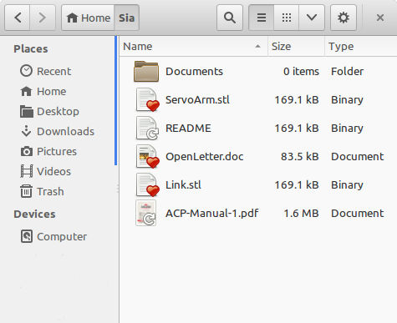397x323 pixels.
Task: Open Pictures in the sidebar
Action: (x=48, y=151)
